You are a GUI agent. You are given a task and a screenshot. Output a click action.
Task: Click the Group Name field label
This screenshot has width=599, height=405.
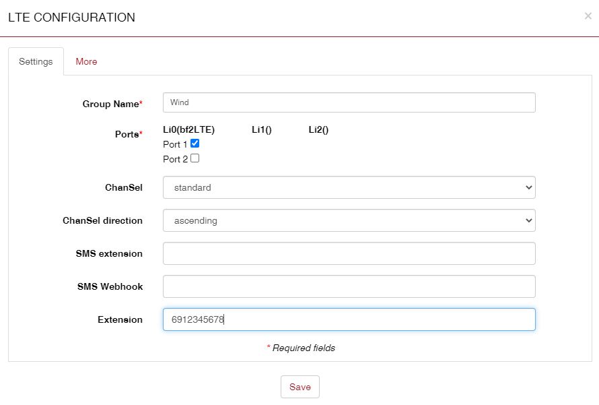pos(112,104)
